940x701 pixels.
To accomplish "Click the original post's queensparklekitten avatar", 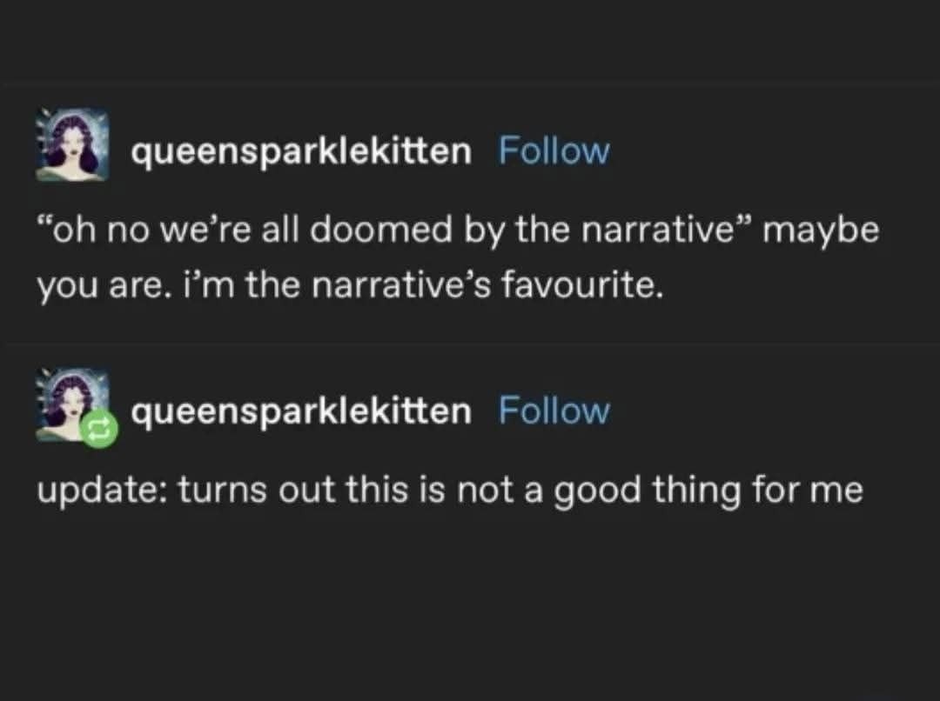I will [72, 145].
